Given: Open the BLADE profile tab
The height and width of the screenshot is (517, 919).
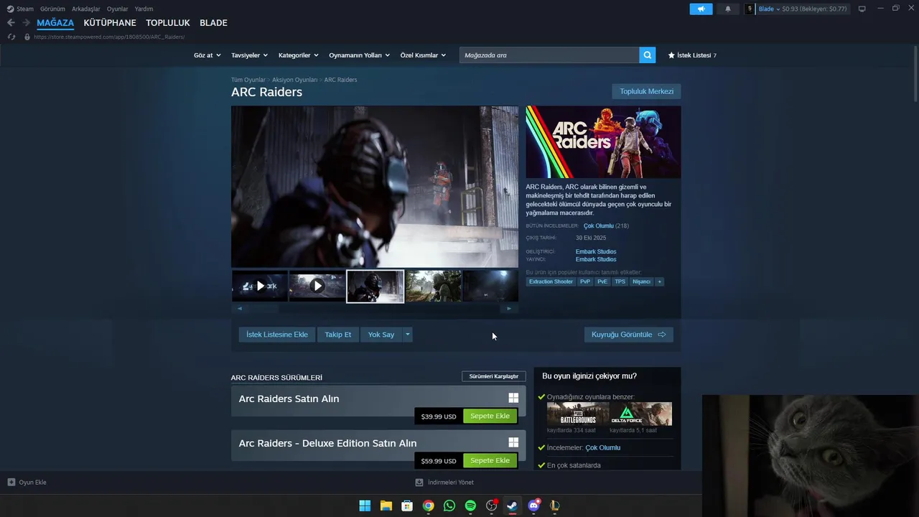Looking at the screenshot, I should tap(213, 23).
